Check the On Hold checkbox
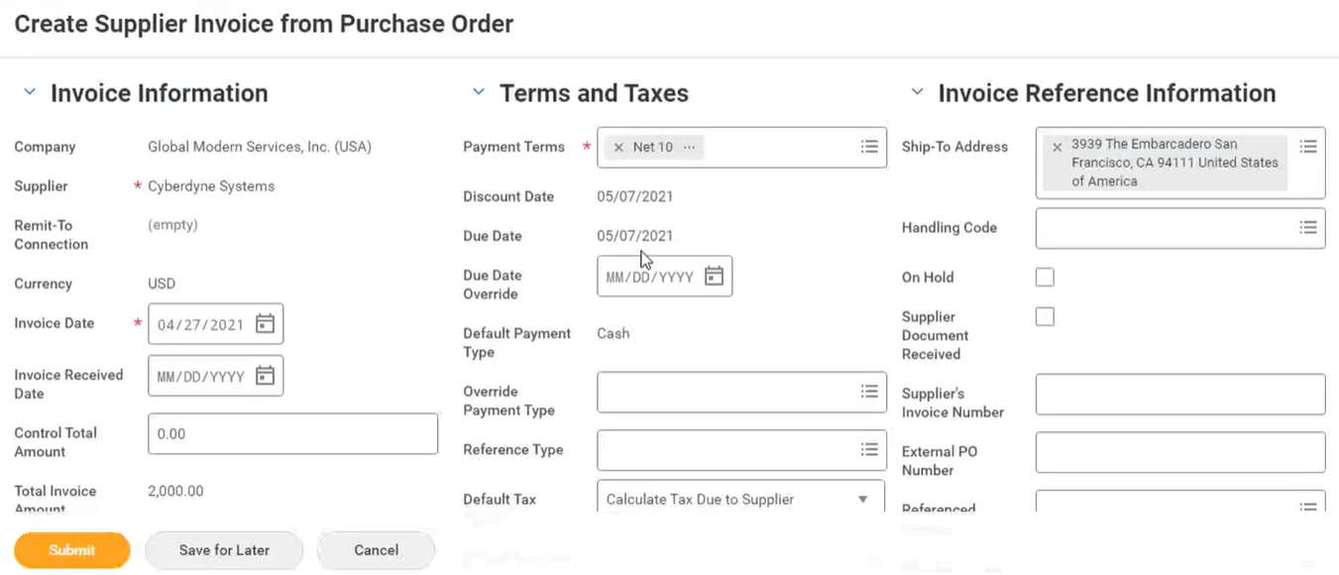1339x575 pixels. pyautogui.click(x=1045, y=278)
